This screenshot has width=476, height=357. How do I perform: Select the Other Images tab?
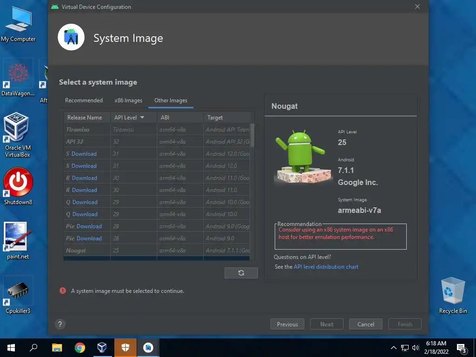171,100
